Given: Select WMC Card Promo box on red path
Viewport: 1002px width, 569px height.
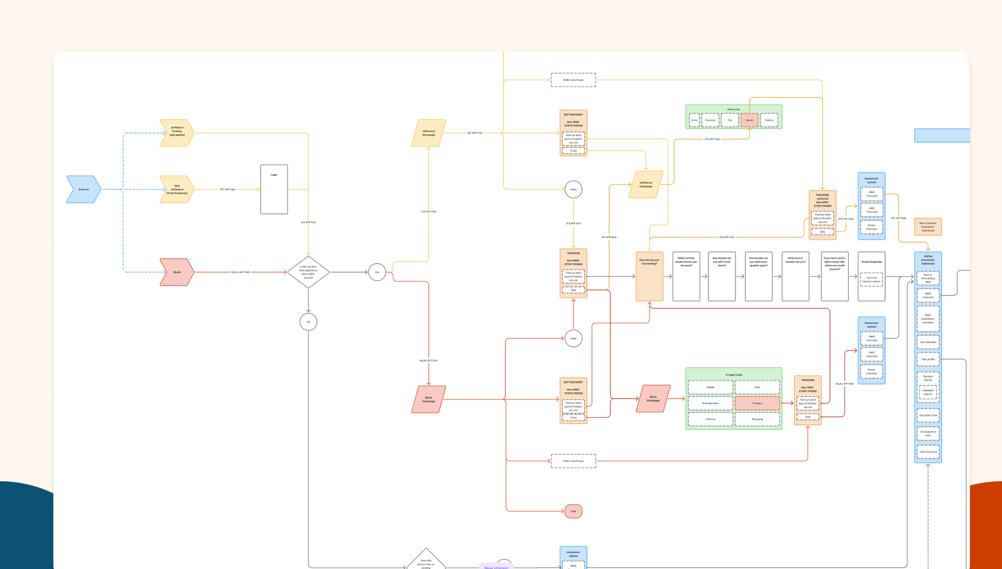Looking at the screenshot, I should [573, 461].
